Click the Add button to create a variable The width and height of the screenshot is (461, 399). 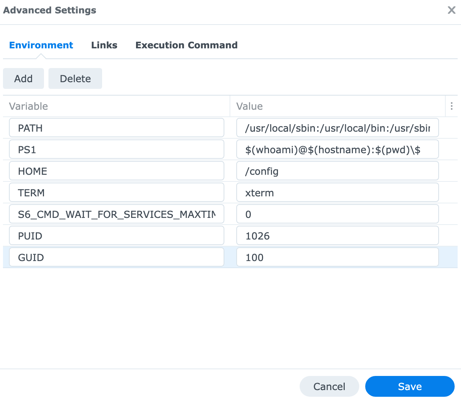click(23, 78)
